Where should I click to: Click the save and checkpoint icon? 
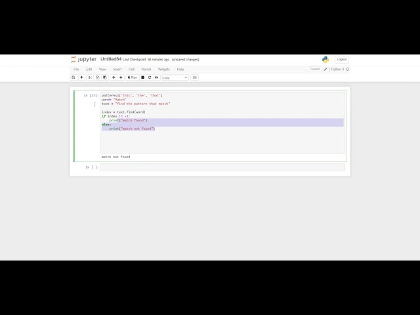[73, 77]
